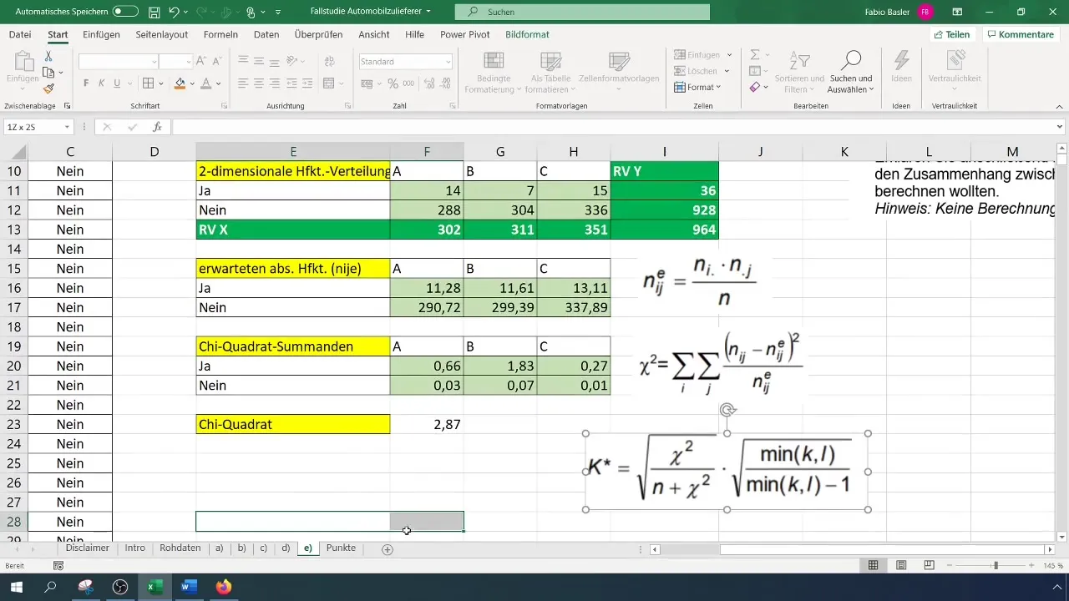The width and height of the screenshot is (1069, 601).
Task: Switch to the Bildformat ribbon tab
Action: [527, 34]
